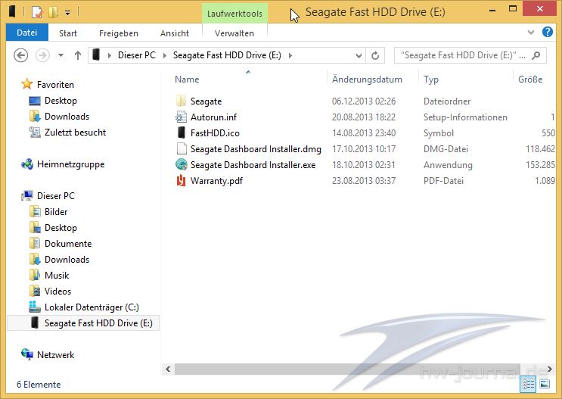Viewport: 562px width, 399px height.
Task: Switch to details view icon
Action: (529, 385)
